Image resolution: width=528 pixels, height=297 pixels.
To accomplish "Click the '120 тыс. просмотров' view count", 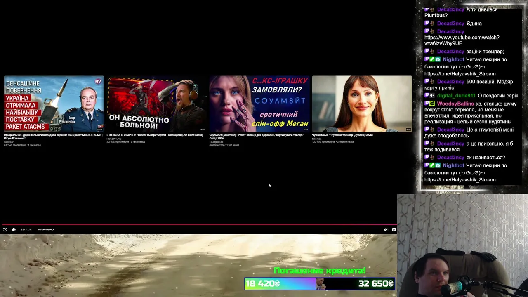I will tap(323, 142).
